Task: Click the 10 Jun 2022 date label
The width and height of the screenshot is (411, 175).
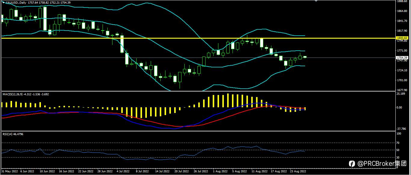Action: pos(47,172)
